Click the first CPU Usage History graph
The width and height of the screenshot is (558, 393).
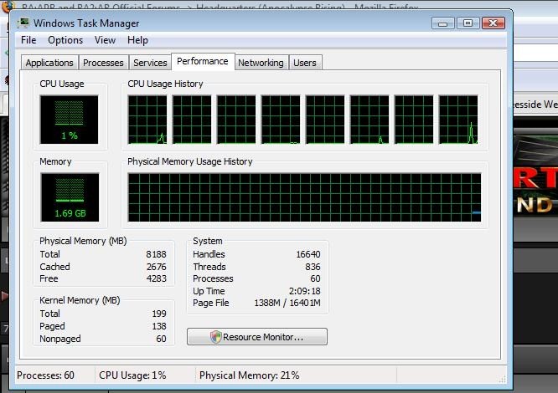[x=147, y=120]
